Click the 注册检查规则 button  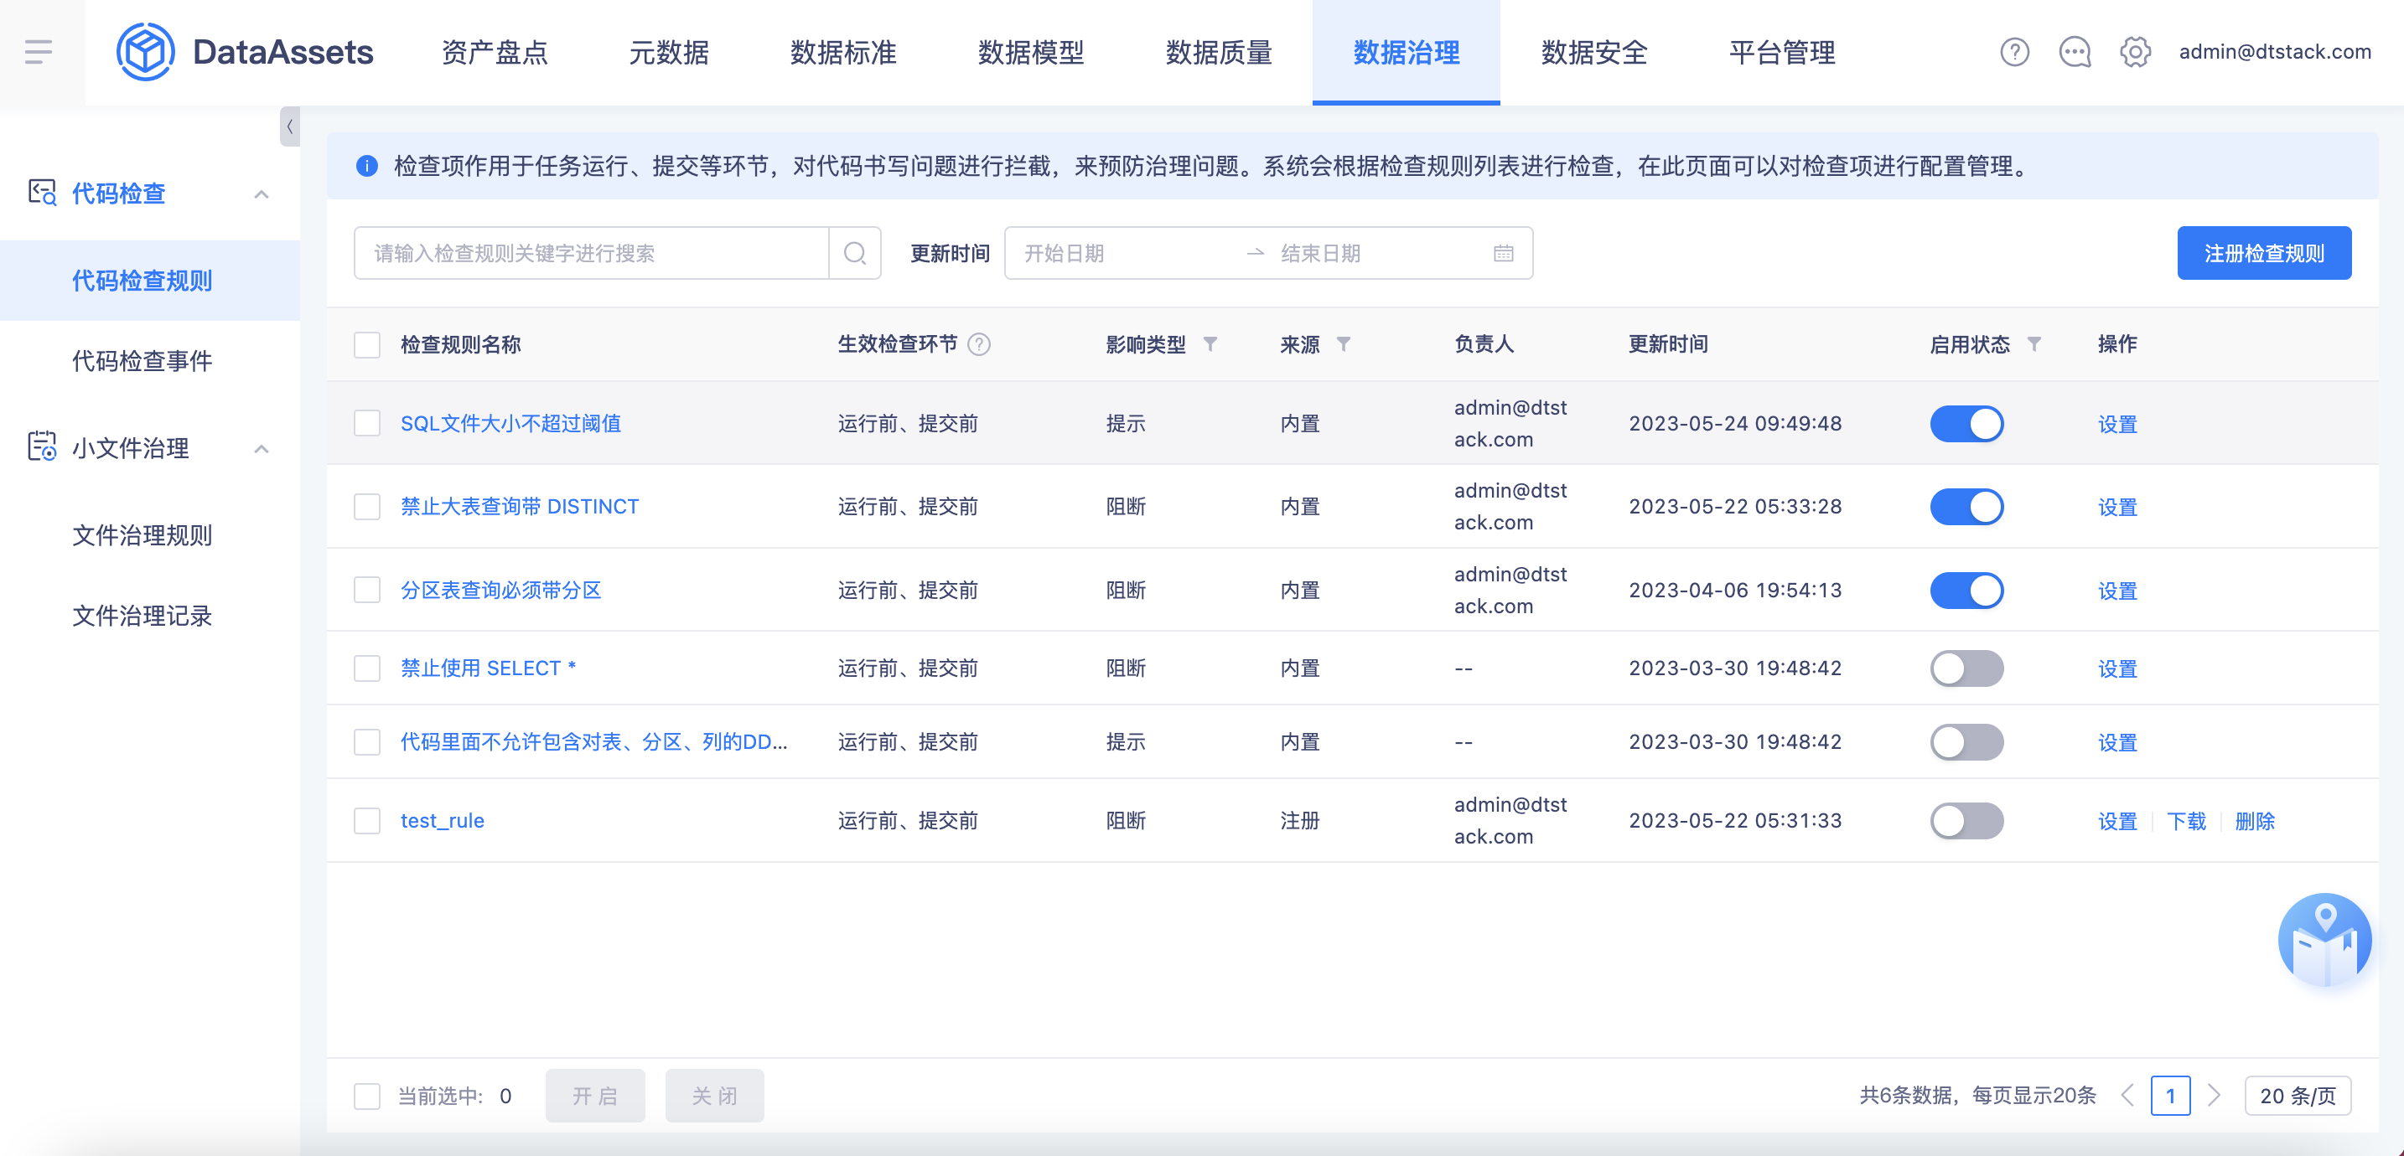coord(2264,253)
